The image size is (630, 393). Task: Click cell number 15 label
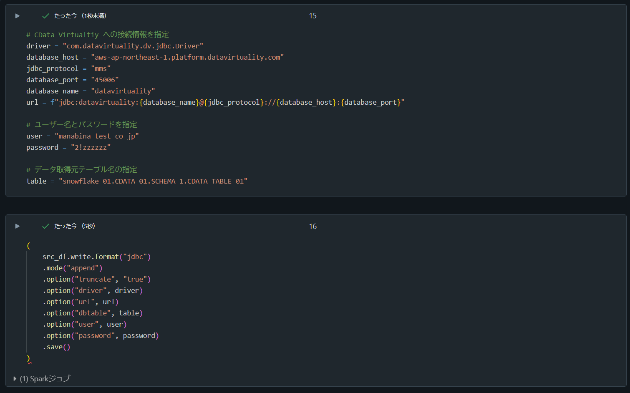click(x=313, y=16)
